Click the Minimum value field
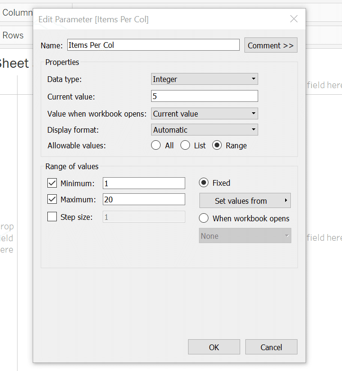 point(144,183)
